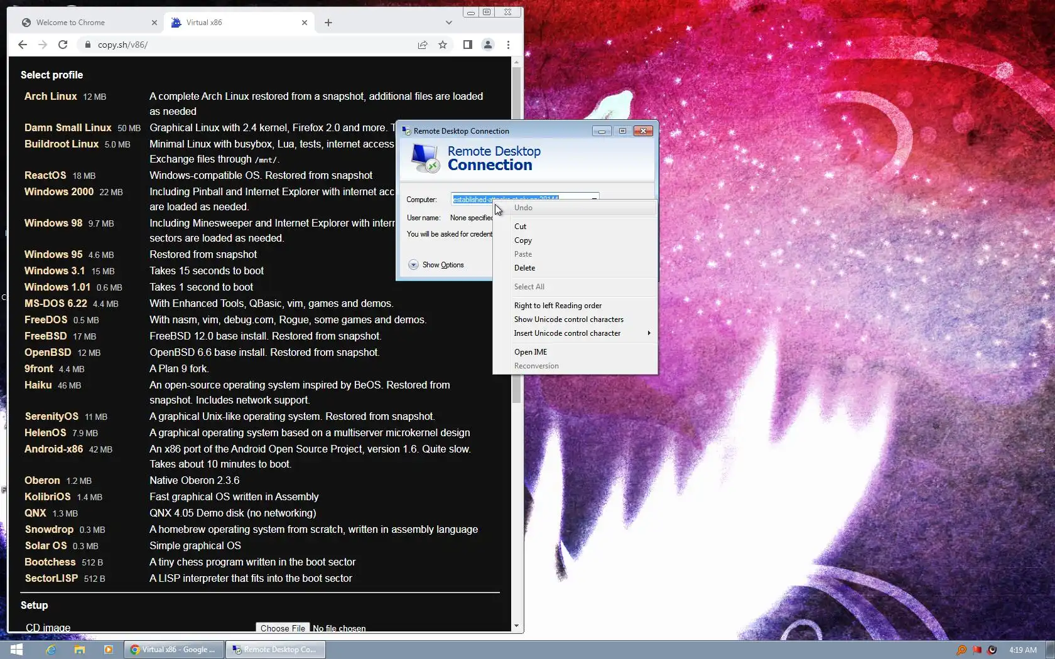Open Chrome tab search chevron
This screenshot has width=1055, height=659.
click(448, 23)
